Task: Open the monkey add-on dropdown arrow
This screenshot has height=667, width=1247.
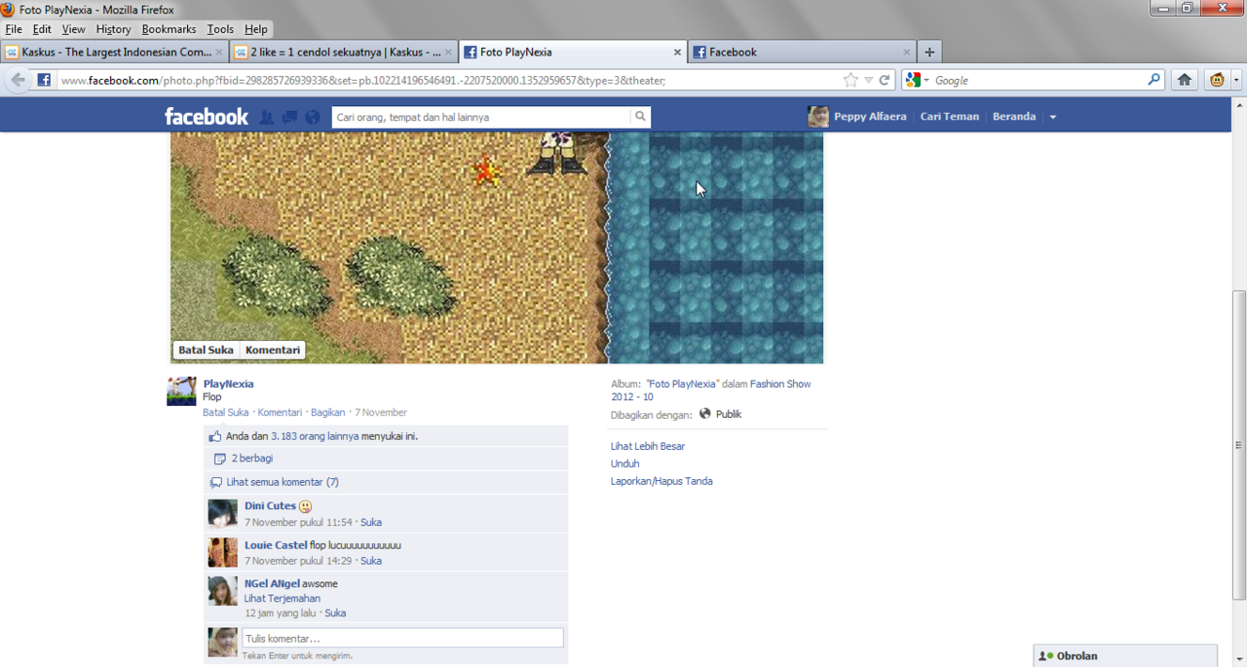Action: click(x=1235, y=80)
